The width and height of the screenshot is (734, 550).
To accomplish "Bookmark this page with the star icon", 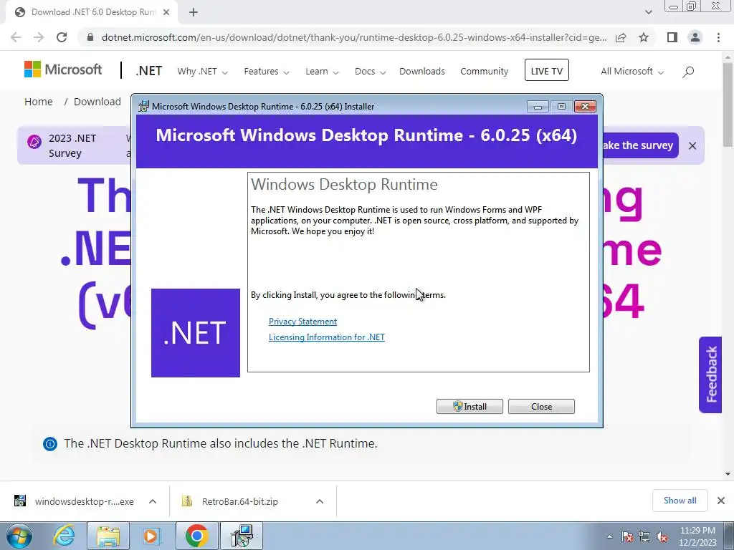I will click(x=644, y=37).
